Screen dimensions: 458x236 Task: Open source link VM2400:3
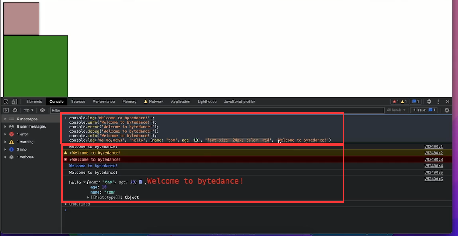(x=434, y=160)
